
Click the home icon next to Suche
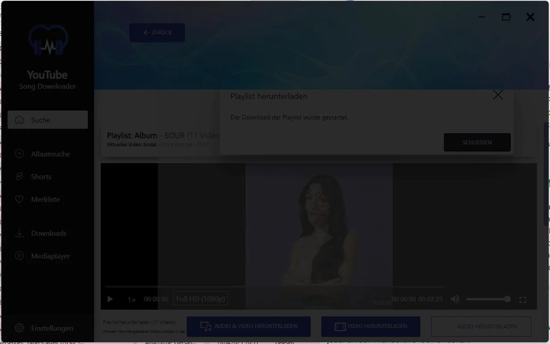19,120
